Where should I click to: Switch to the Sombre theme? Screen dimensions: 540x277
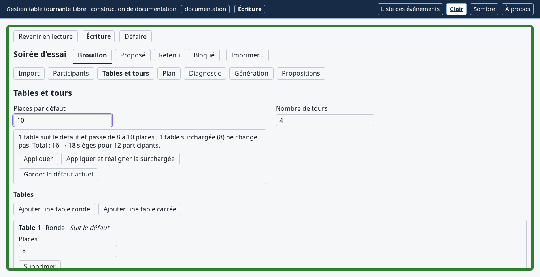tap(484, 9)
